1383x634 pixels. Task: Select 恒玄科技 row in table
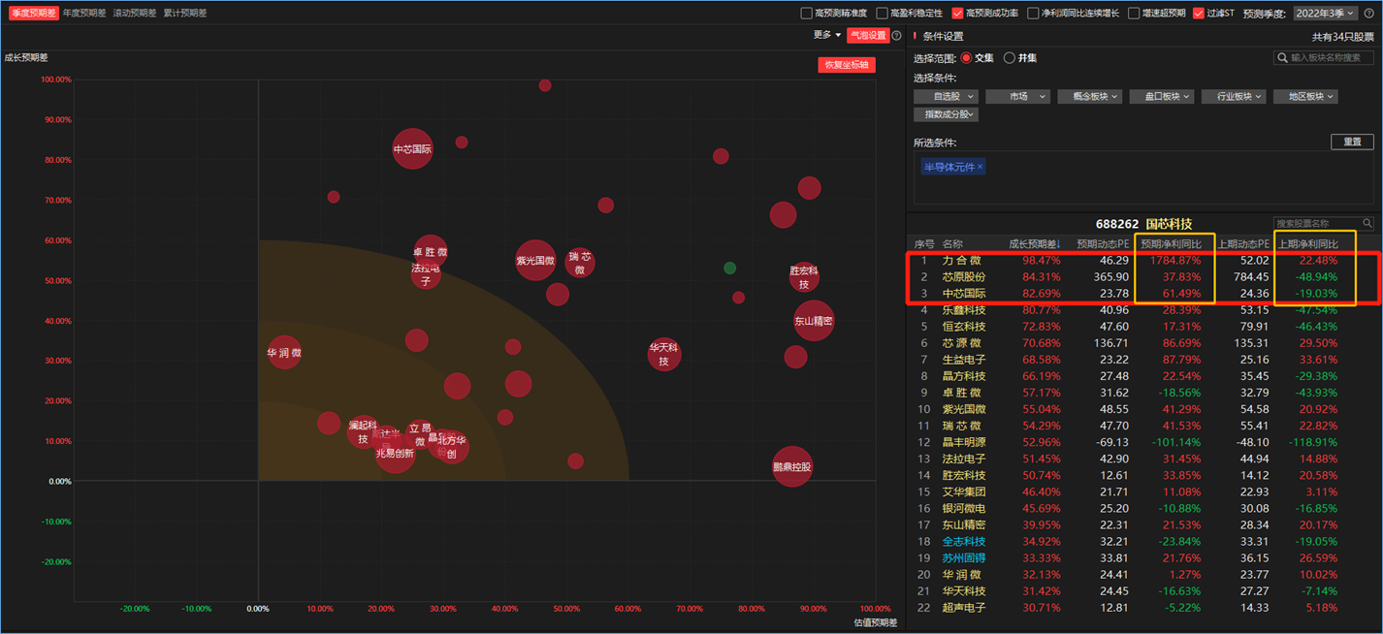tap(1142, 327)
